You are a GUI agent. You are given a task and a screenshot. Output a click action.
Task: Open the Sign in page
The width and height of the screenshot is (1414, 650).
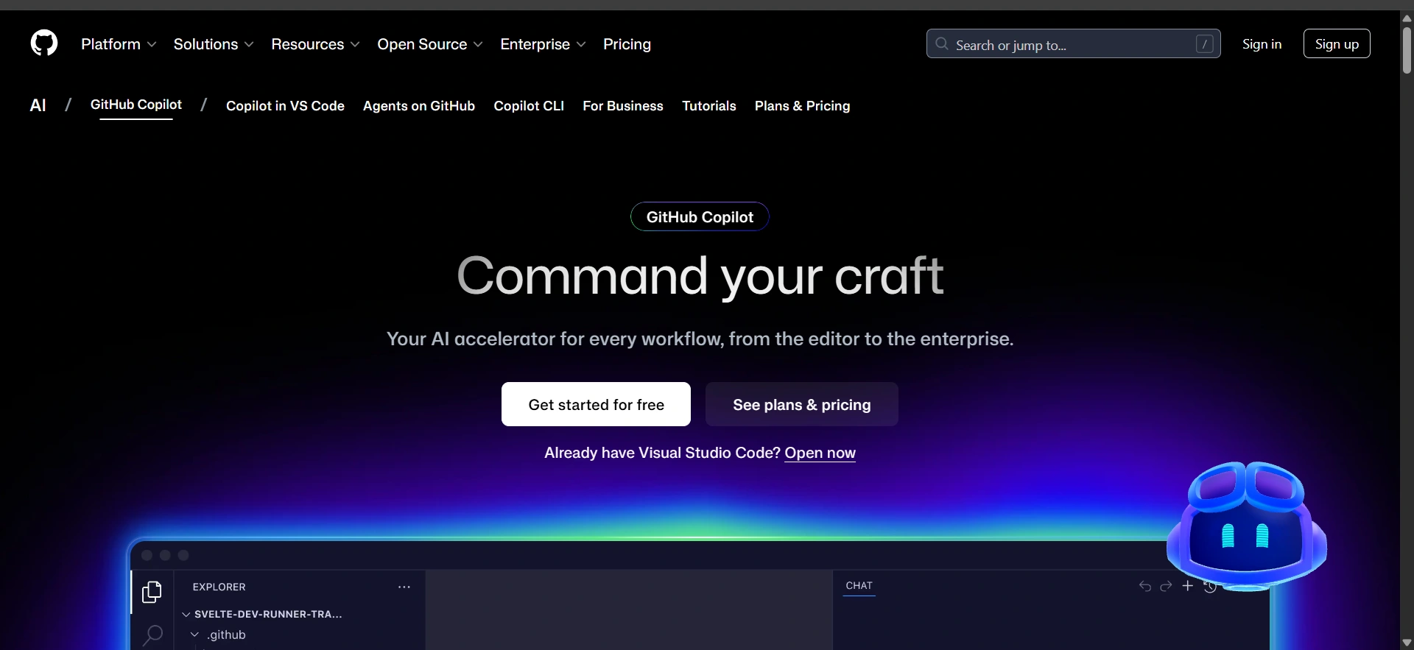coord(1262,44)
